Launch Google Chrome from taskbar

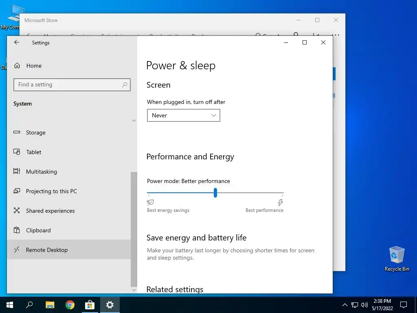(70, 305)
